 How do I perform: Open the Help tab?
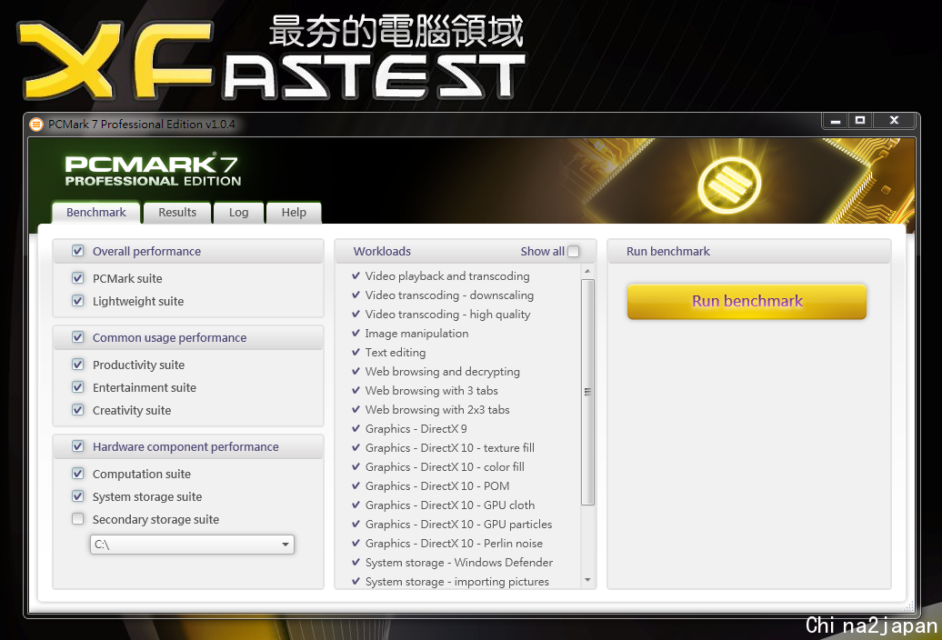pyautogui.click(x=294, y=213)
